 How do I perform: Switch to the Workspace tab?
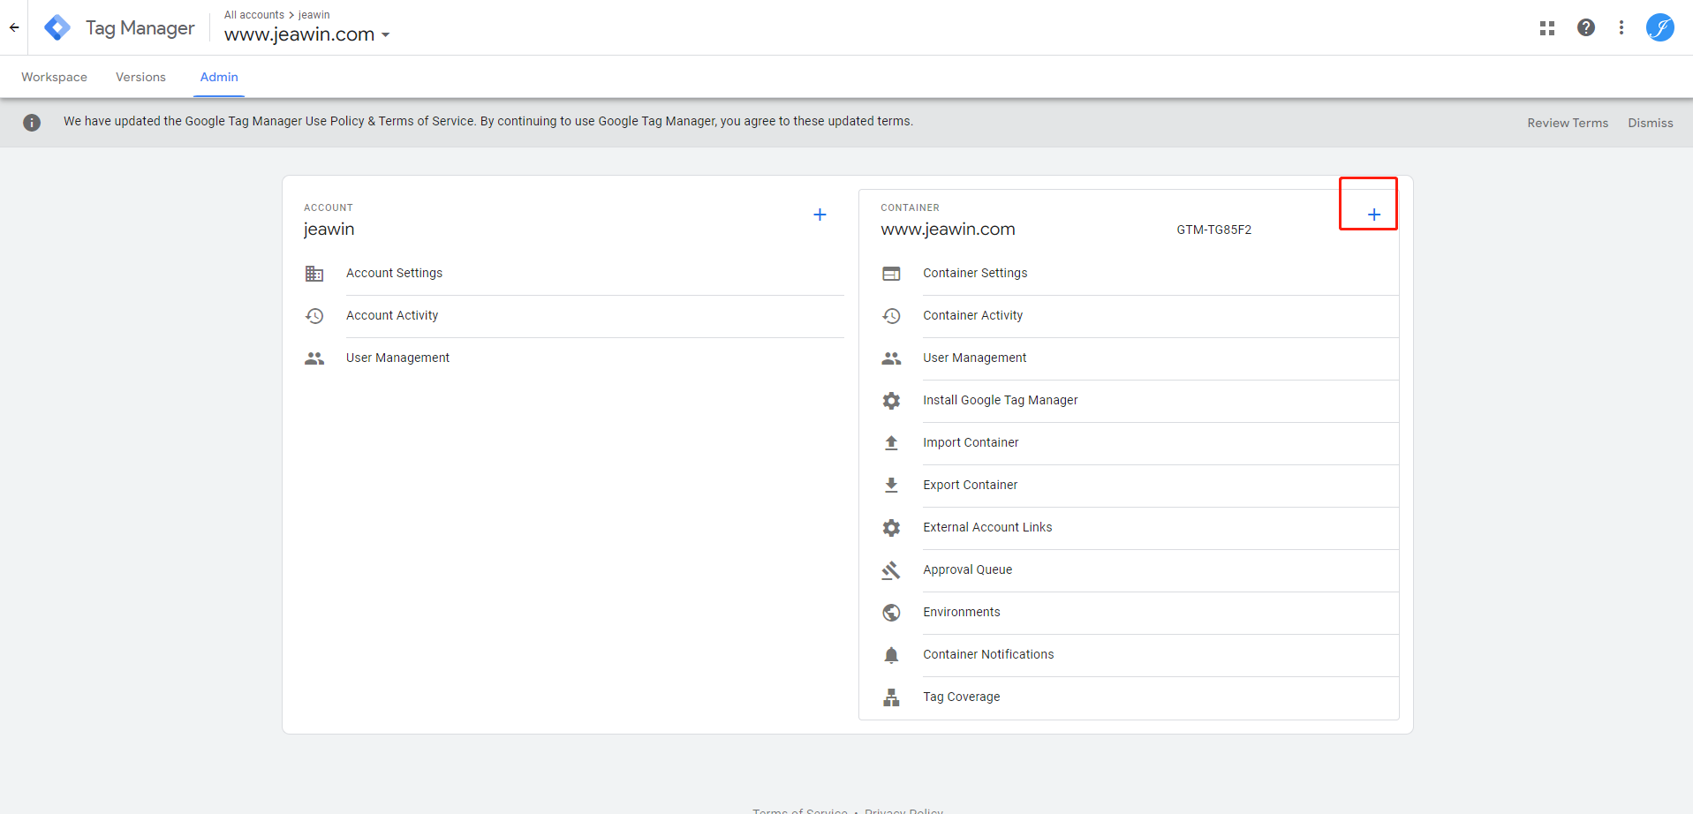click(54, 77)
